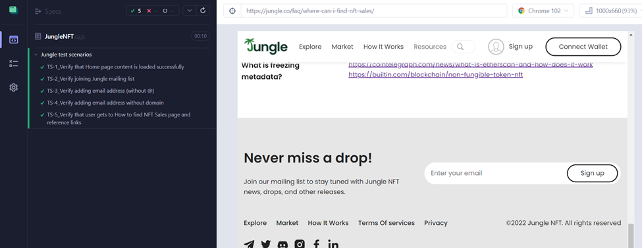Click the passed tests green checkmark count
The width and height of the screenshot is (642, 248).
pyautogui.click(x=136, y=11)
